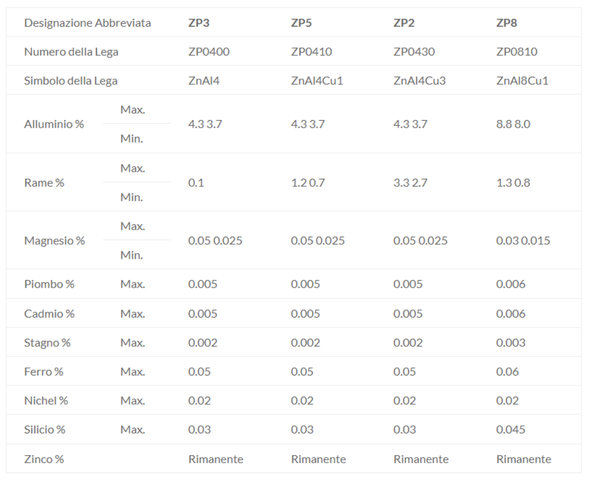Click the ZP8 aluminium value 8.8 8.0
Screen dimensions: 589x480
point(513,124)
